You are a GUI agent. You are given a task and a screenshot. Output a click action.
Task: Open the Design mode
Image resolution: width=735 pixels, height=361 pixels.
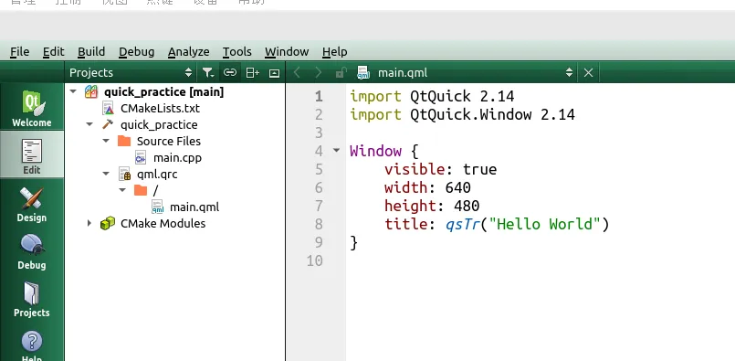(x=31, y=203)
